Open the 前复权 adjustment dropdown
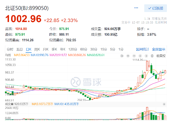This screenshot has height=121, width=170. [x=161, y=56]
